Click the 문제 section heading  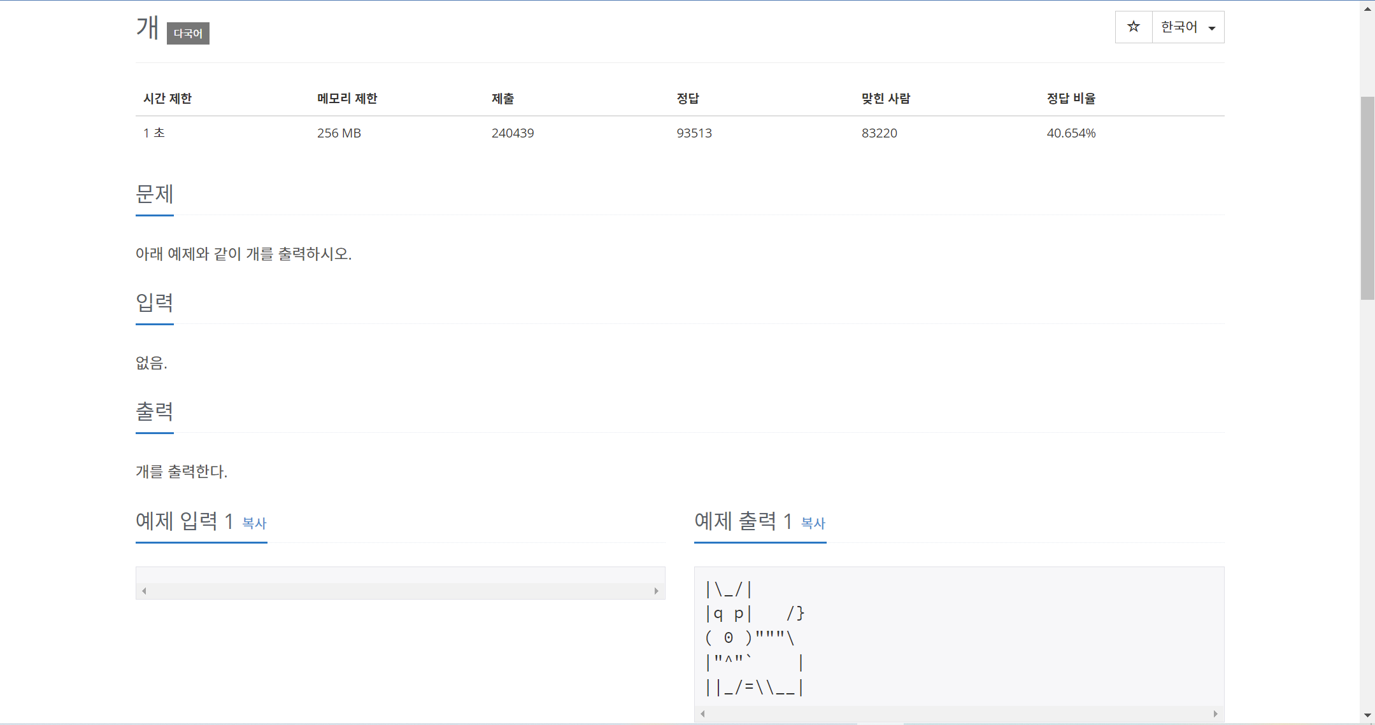154,194
